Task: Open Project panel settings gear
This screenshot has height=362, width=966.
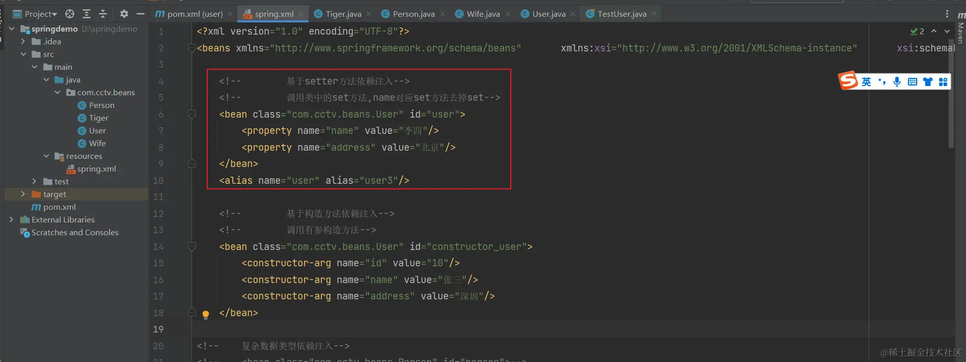Action: click(x=124, y=14)
